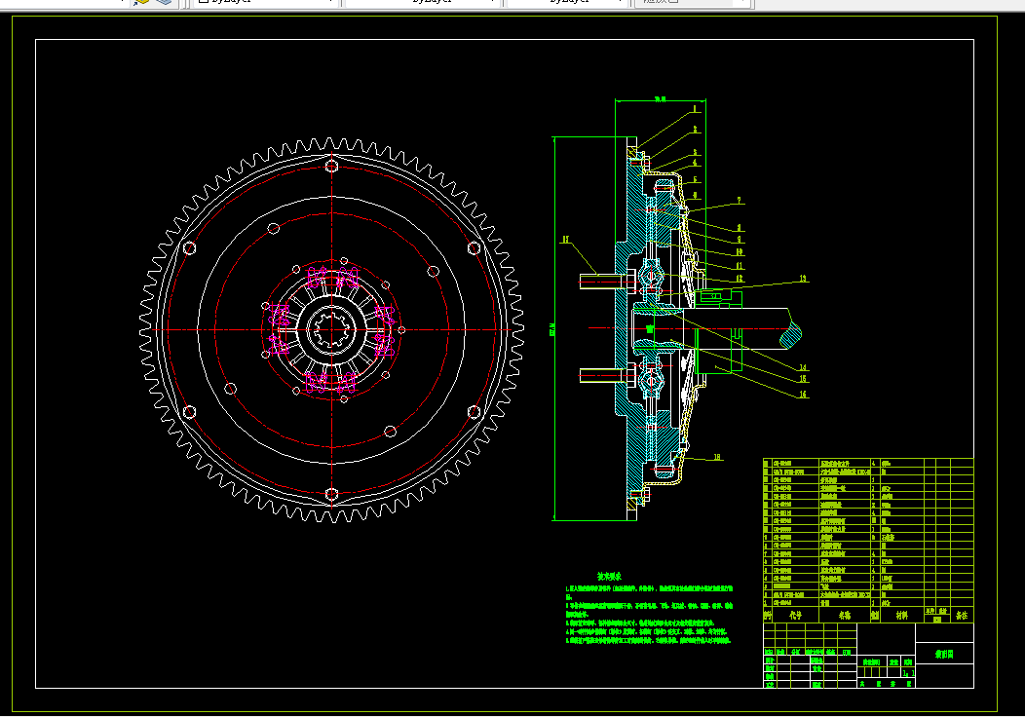Viewport: 1025px width, 717px height.
Task: Select the vertical diameter dimension beside section view
Action: tap(553, 328)
